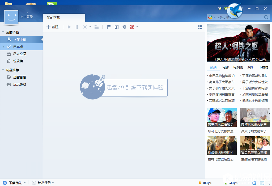Screen dimensions: 272x186
Task: Pause downloads with the pause button
Action: pos(76,27)
